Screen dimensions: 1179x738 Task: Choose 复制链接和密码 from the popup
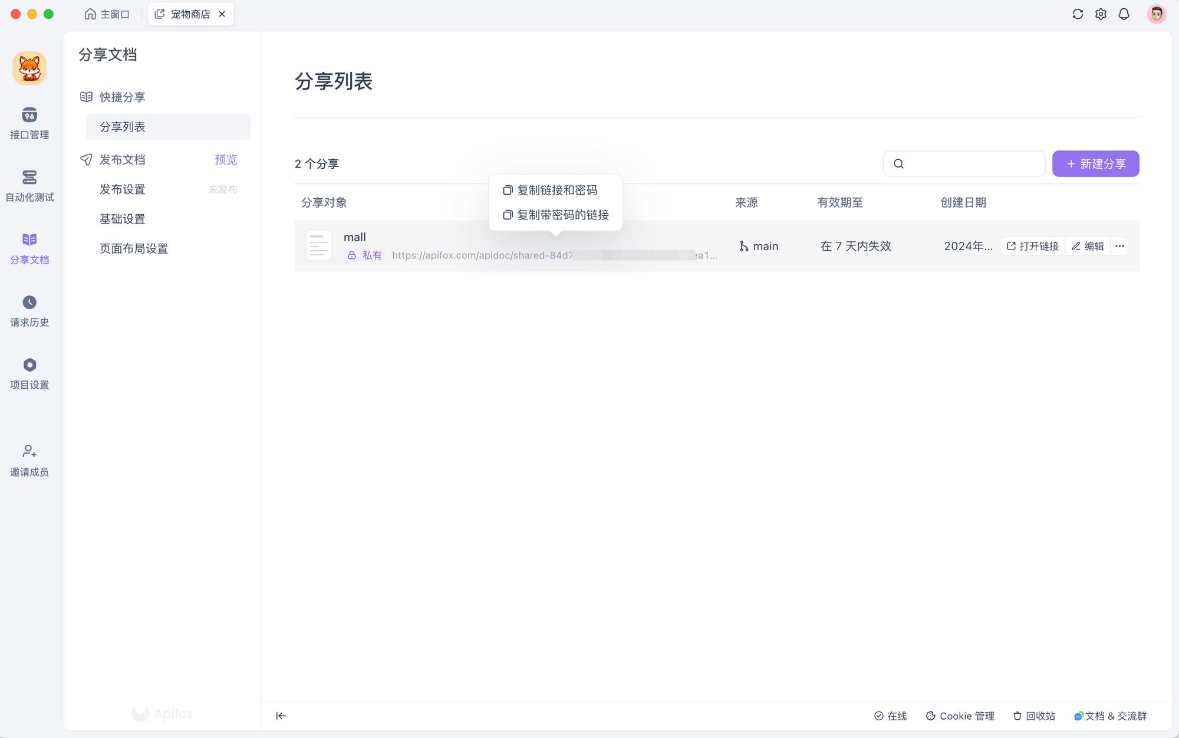point(551,190)
